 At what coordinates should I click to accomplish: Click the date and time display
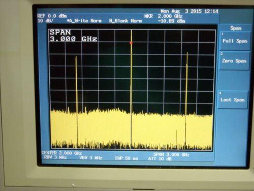click(x=189, y=11)
